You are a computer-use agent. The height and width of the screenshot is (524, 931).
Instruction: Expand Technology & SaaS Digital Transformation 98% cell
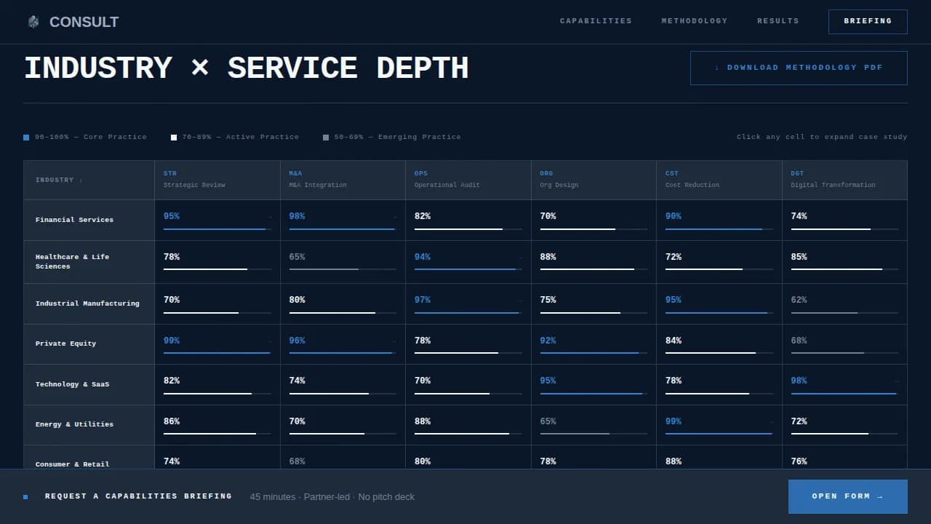point(844,384)
